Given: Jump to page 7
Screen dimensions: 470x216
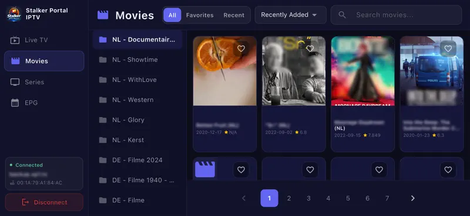Looking at the screenshot, I should pyautogui.click(x=387, y=198).
